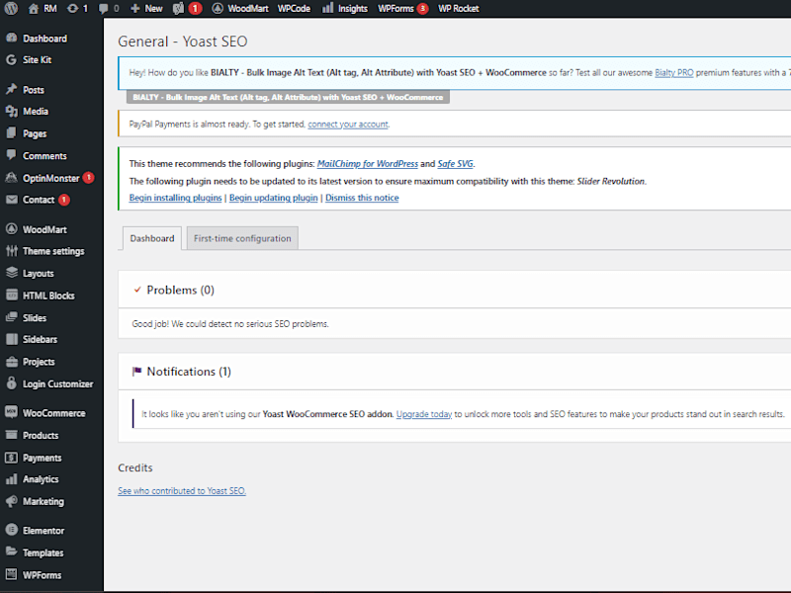
Task: Open See who contributed to Yoast SEO
Action: coord(182,490)
